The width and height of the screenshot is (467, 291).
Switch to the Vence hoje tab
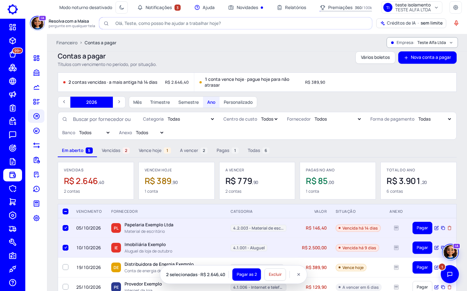[155, 150]
